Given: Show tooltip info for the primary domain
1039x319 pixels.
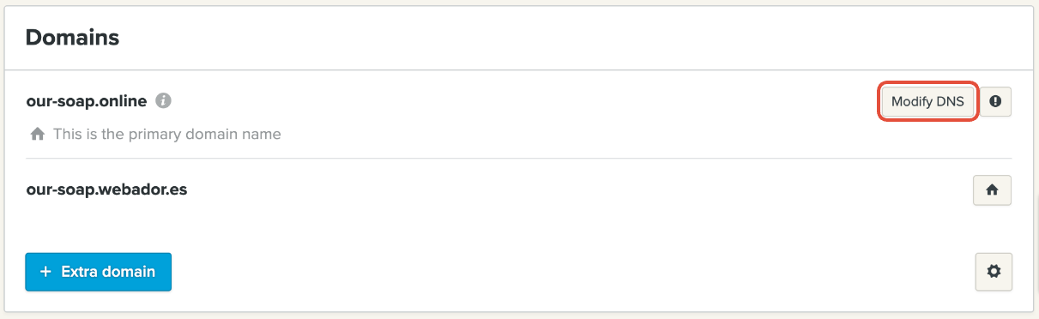Looking at the screenshot, I should 163,101.
